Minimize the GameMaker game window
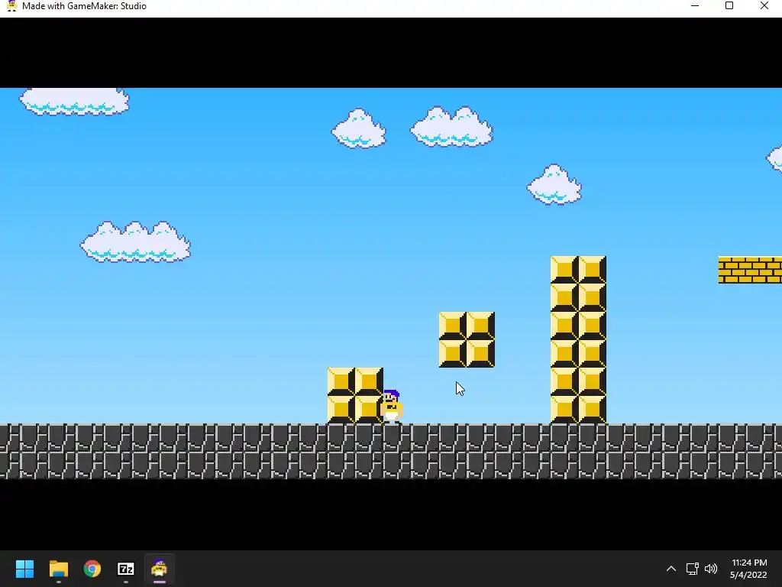This screenshot has width=782, height=587. [x=695, y=6]
